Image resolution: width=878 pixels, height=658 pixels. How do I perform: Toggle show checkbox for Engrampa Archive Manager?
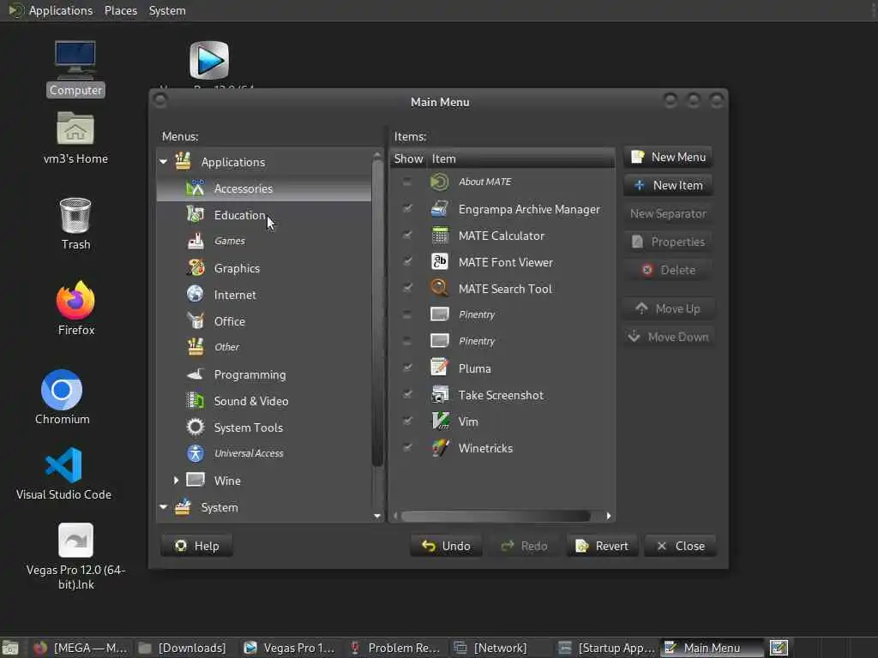click(x=407, y=209)
